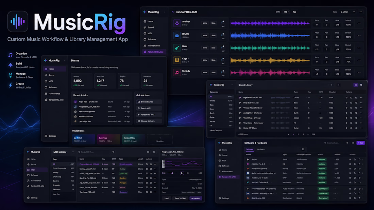Open more actions for Vocal Chop - Wet.wav
This screenshot has width=374, height=210.
click(x=361, y=118)
